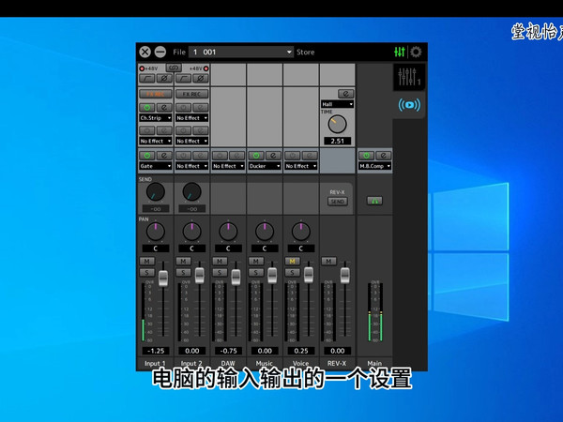Click the File label in header
563x422 pixels.
click(x=179, y=52)
